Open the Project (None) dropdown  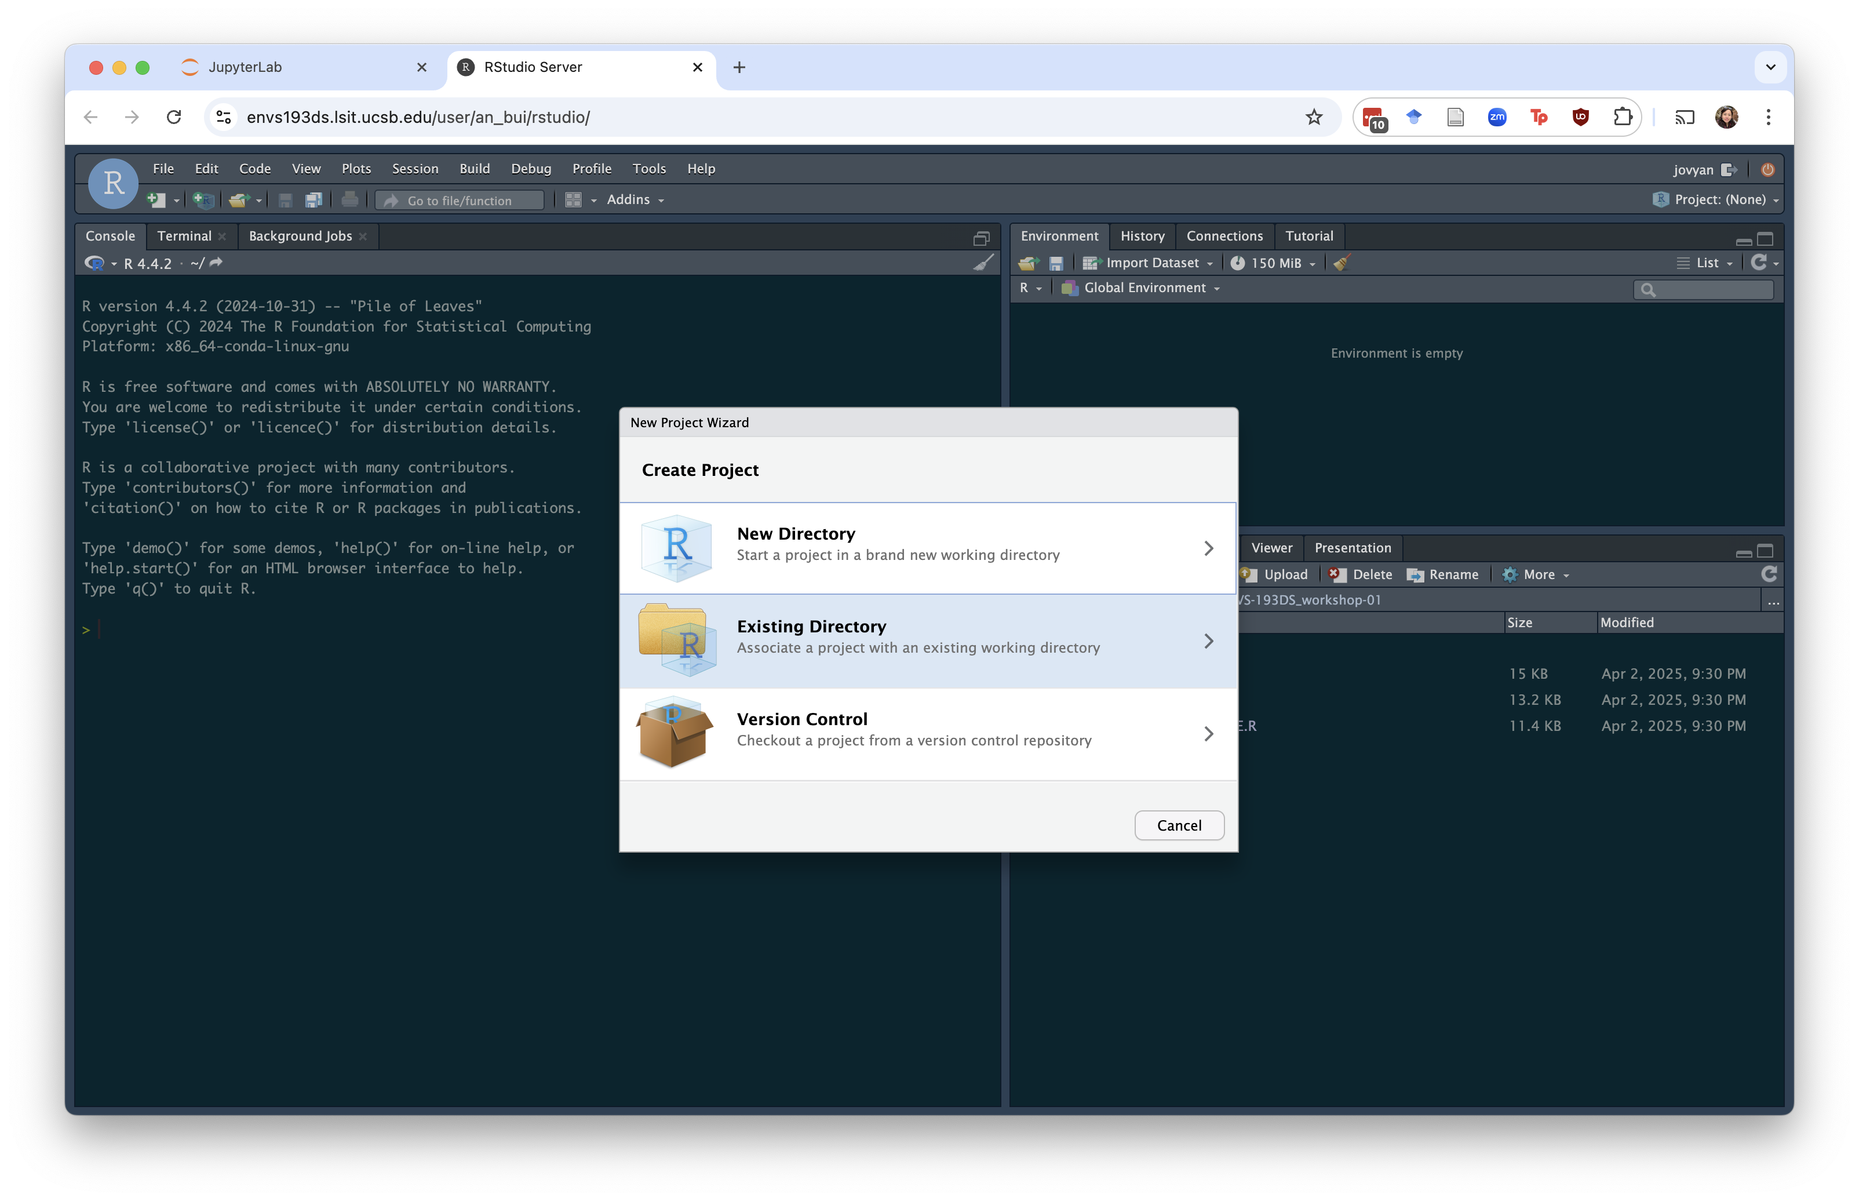coord(1718,199)
